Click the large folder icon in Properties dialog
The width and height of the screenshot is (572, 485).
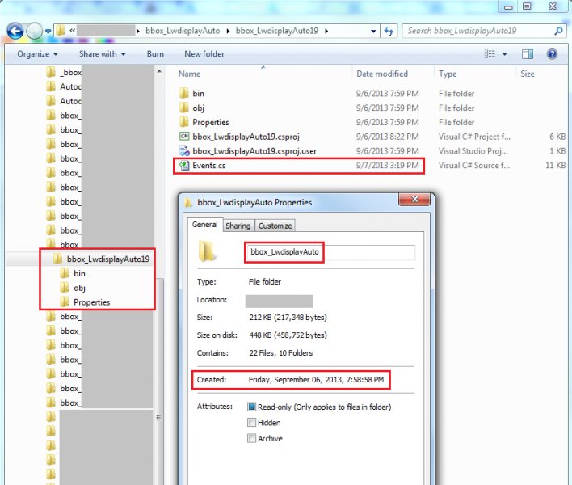pyautogui.click(x=207, y=252)
